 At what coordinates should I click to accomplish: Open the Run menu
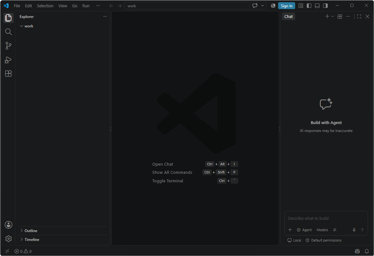86,6
